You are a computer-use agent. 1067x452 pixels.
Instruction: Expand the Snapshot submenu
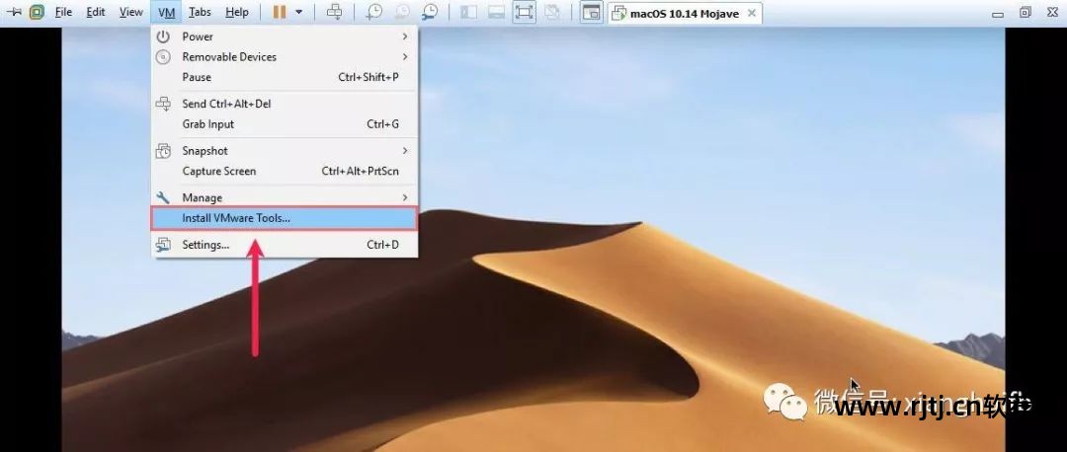click(x=284, y=151)
